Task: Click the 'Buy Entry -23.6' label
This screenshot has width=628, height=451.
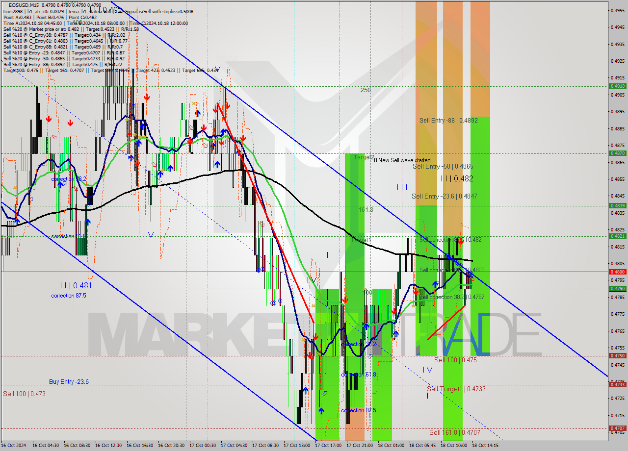Action: [x=69, y=382]
